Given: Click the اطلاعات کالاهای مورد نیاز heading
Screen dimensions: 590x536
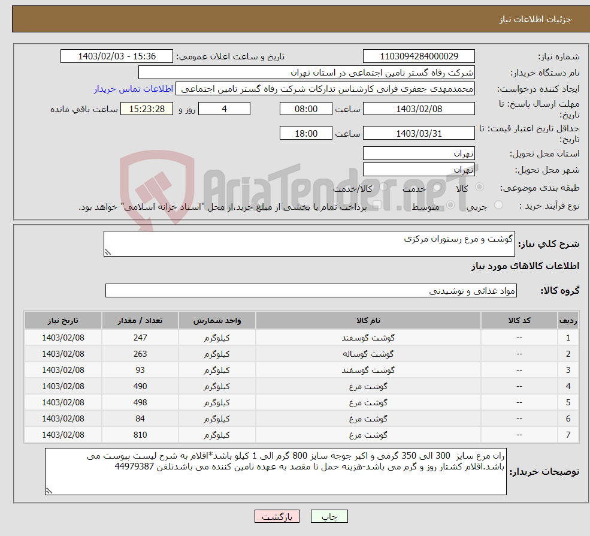Looking at the screenshot, I should coord(525,266).
